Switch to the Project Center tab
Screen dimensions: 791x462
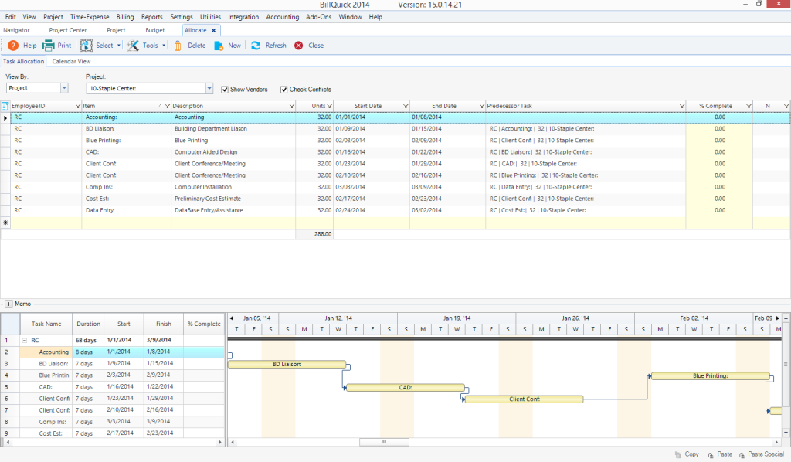68,30
